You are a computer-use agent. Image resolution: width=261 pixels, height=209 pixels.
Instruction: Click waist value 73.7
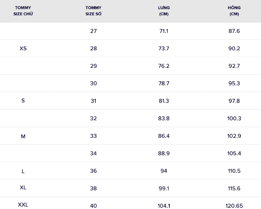[164, 48]
